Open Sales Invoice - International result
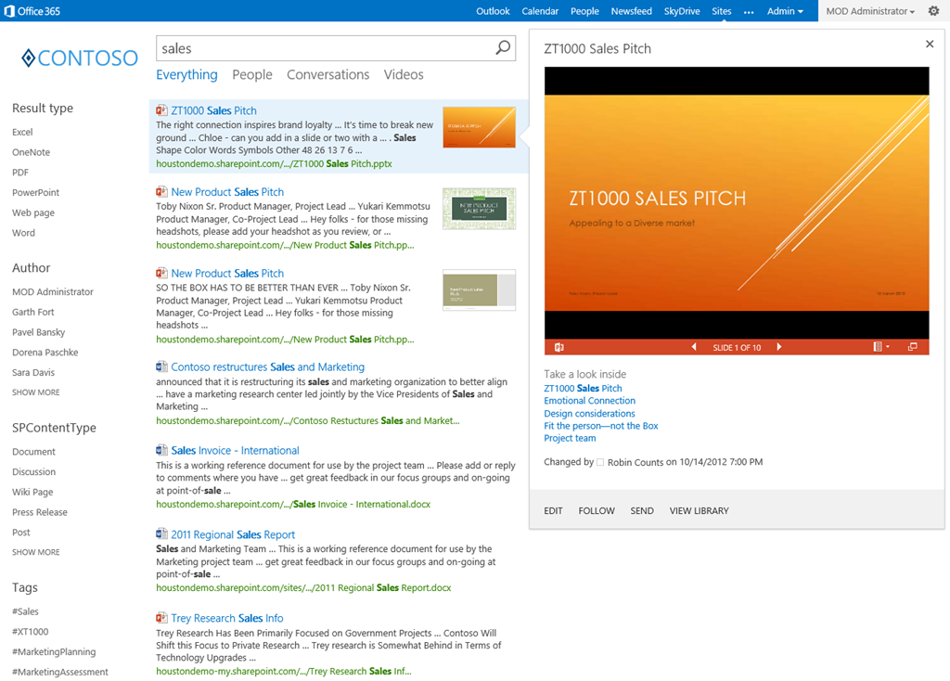The height and width of the screenshot is (681, 950). 235,450
